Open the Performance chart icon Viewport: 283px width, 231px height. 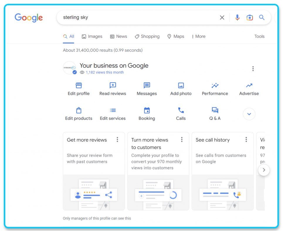click(215, 85)
